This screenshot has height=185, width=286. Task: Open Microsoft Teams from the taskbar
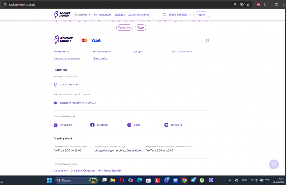click(x=166, y=181)
